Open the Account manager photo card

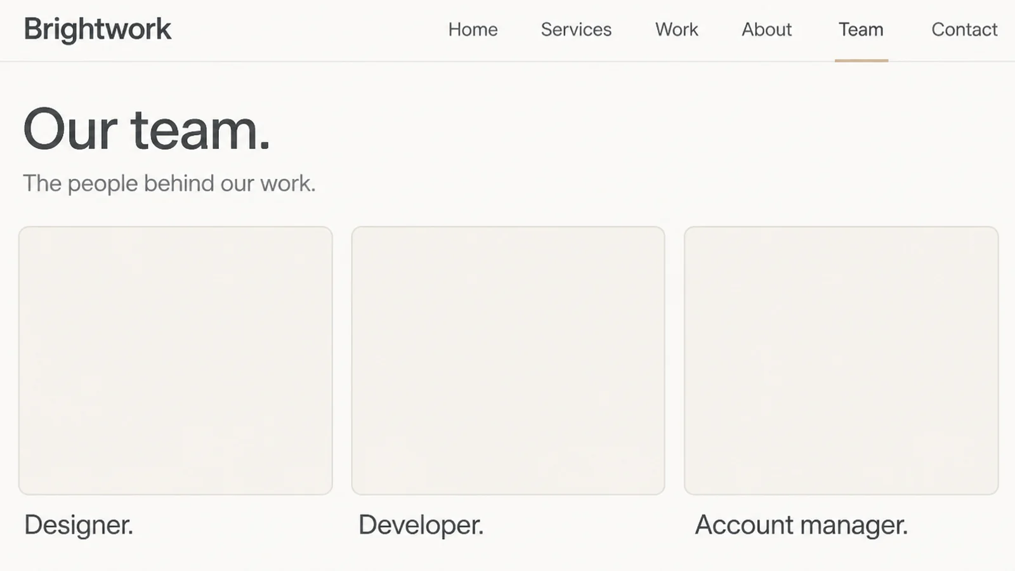click(x=841, y=360)
